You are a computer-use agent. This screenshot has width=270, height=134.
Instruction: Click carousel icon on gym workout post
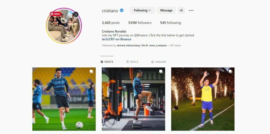tap(161, 71)
